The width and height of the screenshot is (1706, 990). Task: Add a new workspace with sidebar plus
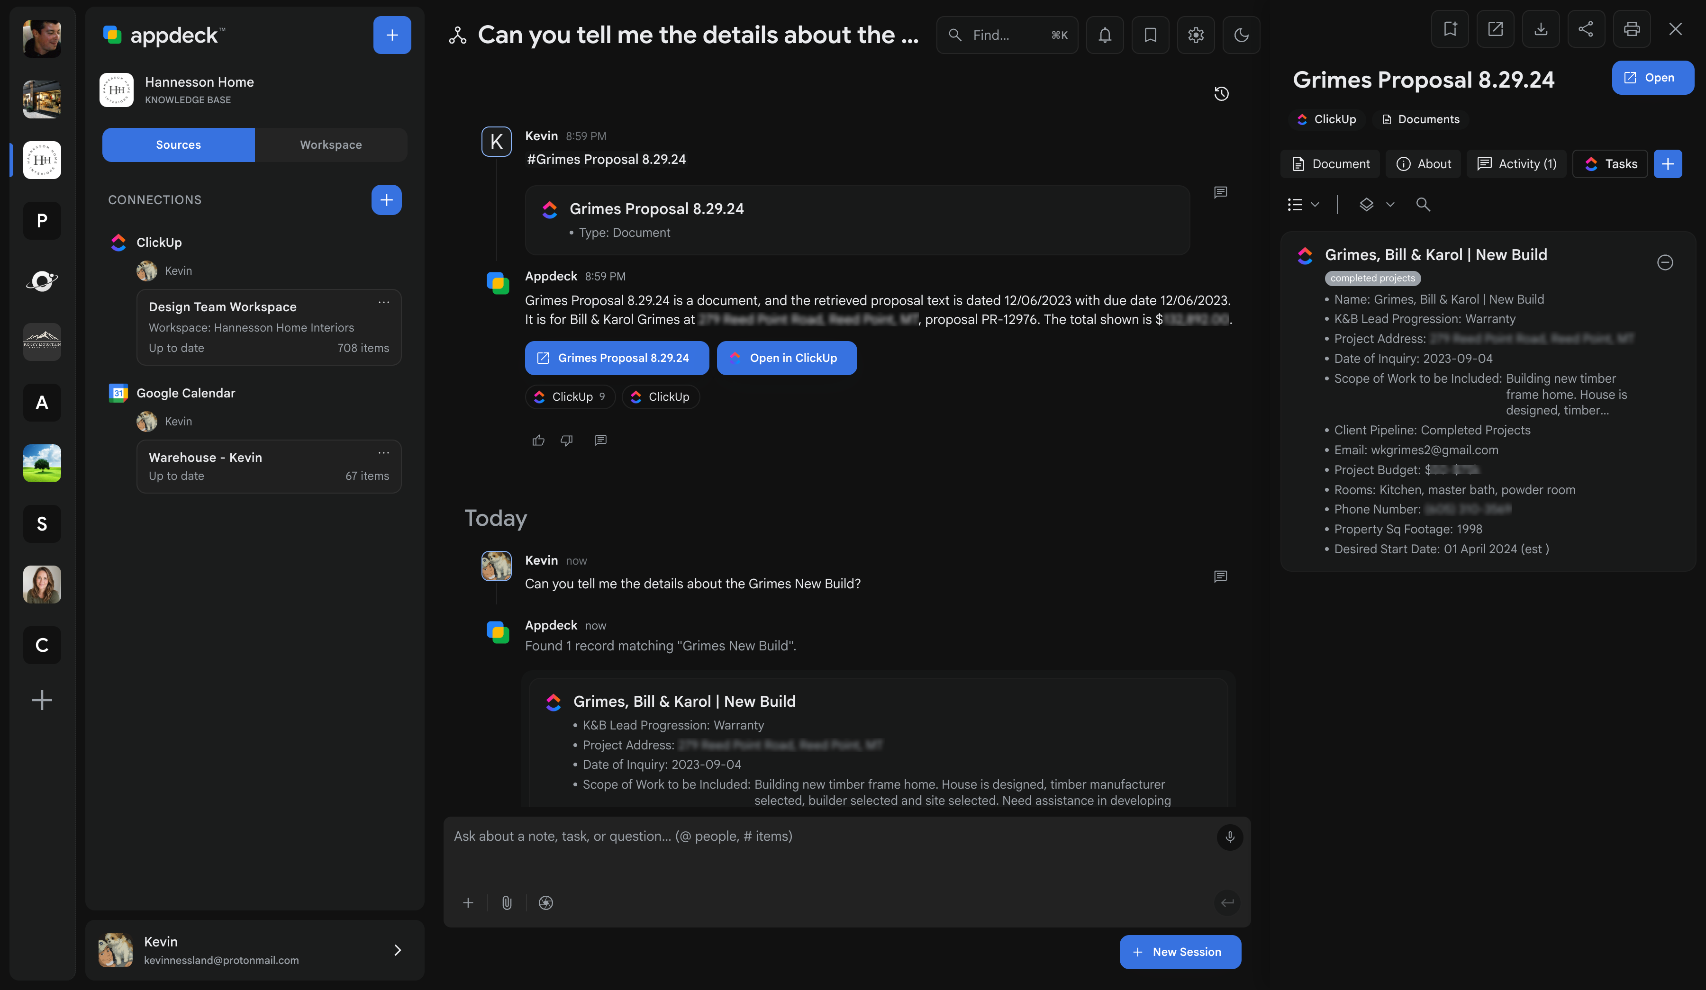[42, 700]
